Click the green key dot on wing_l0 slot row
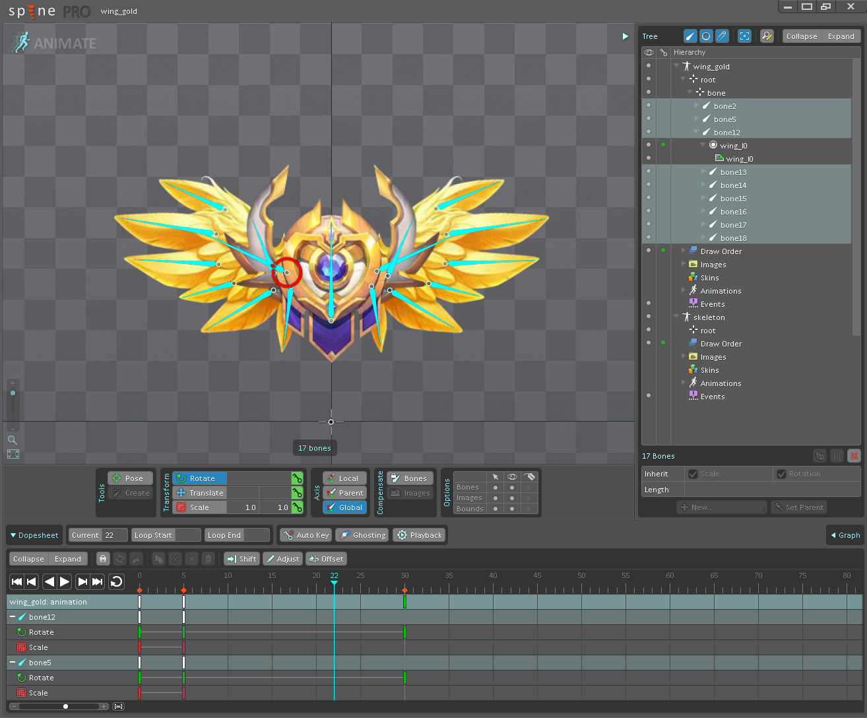Image resolution: width=867 pixels, height=718 pixels. 663,145
